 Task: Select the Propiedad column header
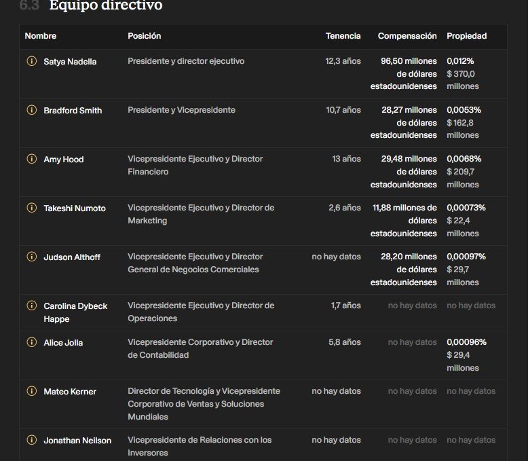[466, 36]
